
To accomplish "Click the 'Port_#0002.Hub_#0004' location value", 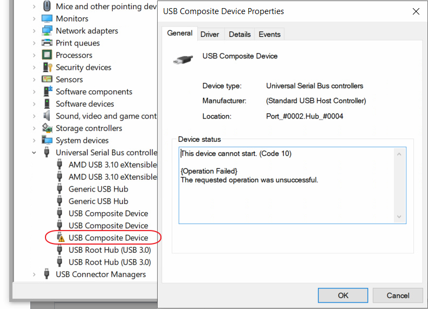I will click(304, 116).
